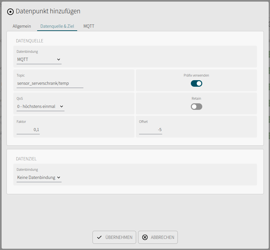The height and width of the screenshot is (250, 270).
Task: Click the DATENQUELLE section heading
Action: [30, 41]
